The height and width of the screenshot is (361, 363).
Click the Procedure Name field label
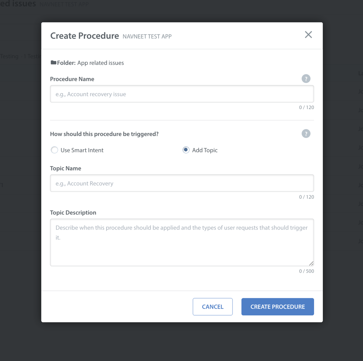click(x=72, y=79)
